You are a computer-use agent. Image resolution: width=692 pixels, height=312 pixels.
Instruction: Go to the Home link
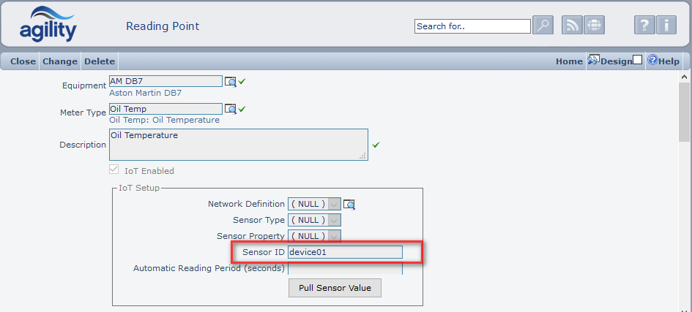(x=569, y=61)
